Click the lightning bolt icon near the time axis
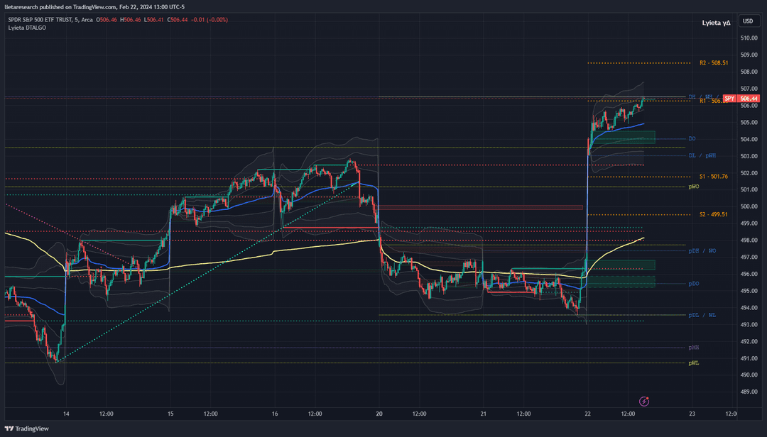767x437 pixels. pos(644,402)
